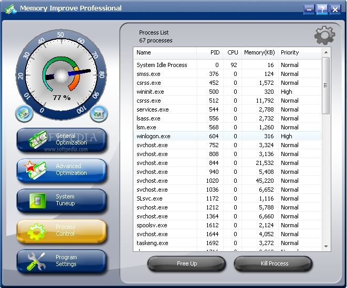Viewport: 347px width, 288px height.
Task: Select csrss.exe with PID 512
Action: point(227,101)
